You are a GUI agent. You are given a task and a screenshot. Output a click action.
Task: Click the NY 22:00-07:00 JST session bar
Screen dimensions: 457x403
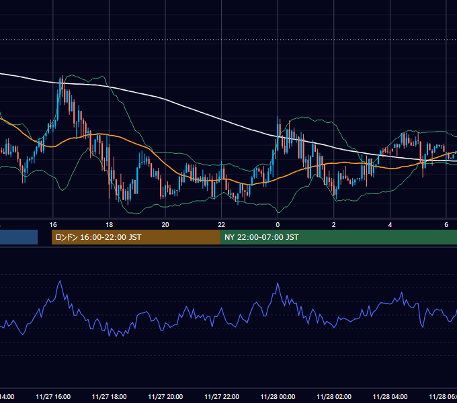click(338, 237)
